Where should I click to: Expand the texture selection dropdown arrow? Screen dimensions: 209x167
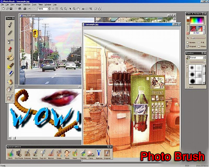point(204,29)
